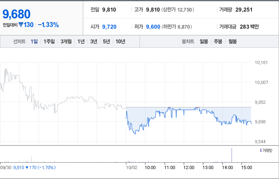
Task: Click the 10/02 date label
Action: 132,167
